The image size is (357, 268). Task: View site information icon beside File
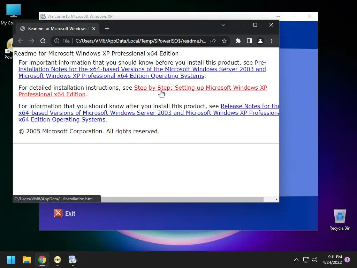57,41
